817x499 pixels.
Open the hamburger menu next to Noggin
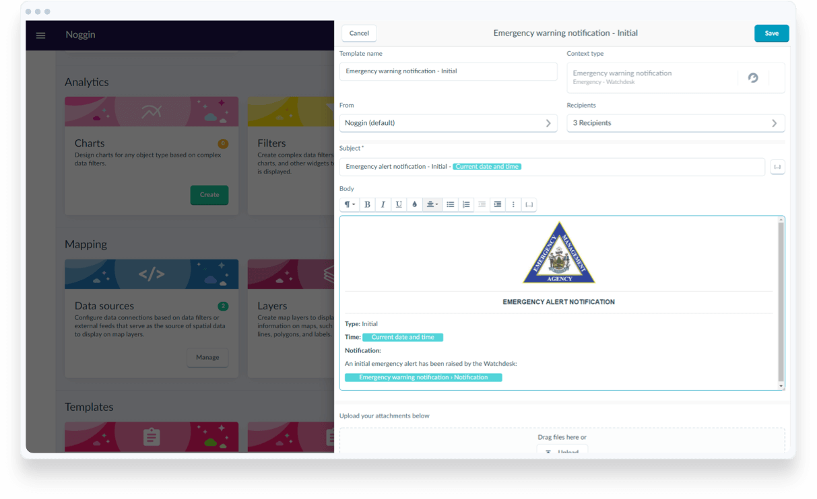(40, 35)
